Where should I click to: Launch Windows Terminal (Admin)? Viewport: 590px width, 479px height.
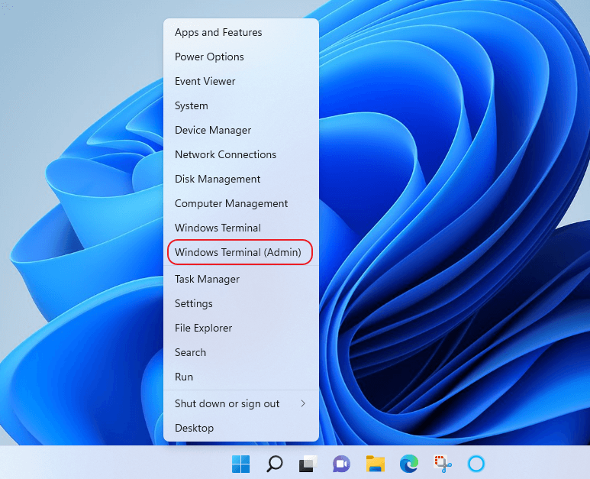[241, 252]
